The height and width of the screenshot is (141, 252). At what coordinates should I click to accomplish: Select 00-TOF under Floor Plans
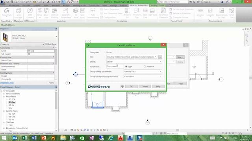pyautogui.click(x=12, y=99)
